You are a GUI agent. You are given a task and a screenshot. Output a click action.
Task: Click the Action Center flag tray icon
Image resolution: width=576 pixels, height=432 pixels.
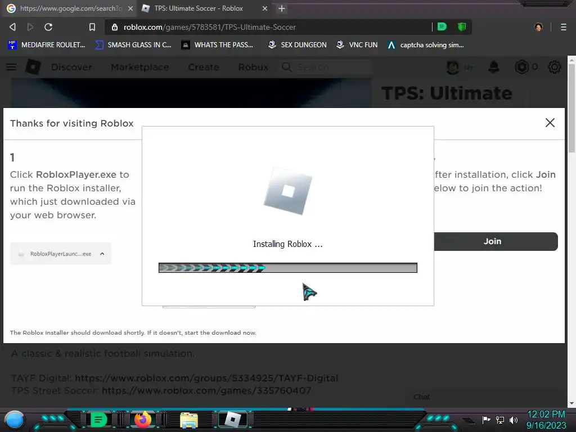pyautogui.click(x=487, y=420)
